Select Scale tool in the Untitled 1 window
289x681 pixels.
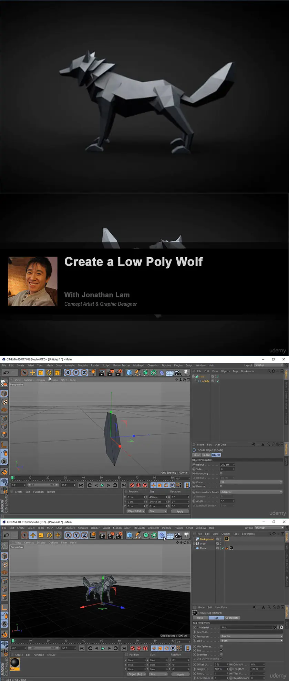pyautogui.click(x=41, y=372)
